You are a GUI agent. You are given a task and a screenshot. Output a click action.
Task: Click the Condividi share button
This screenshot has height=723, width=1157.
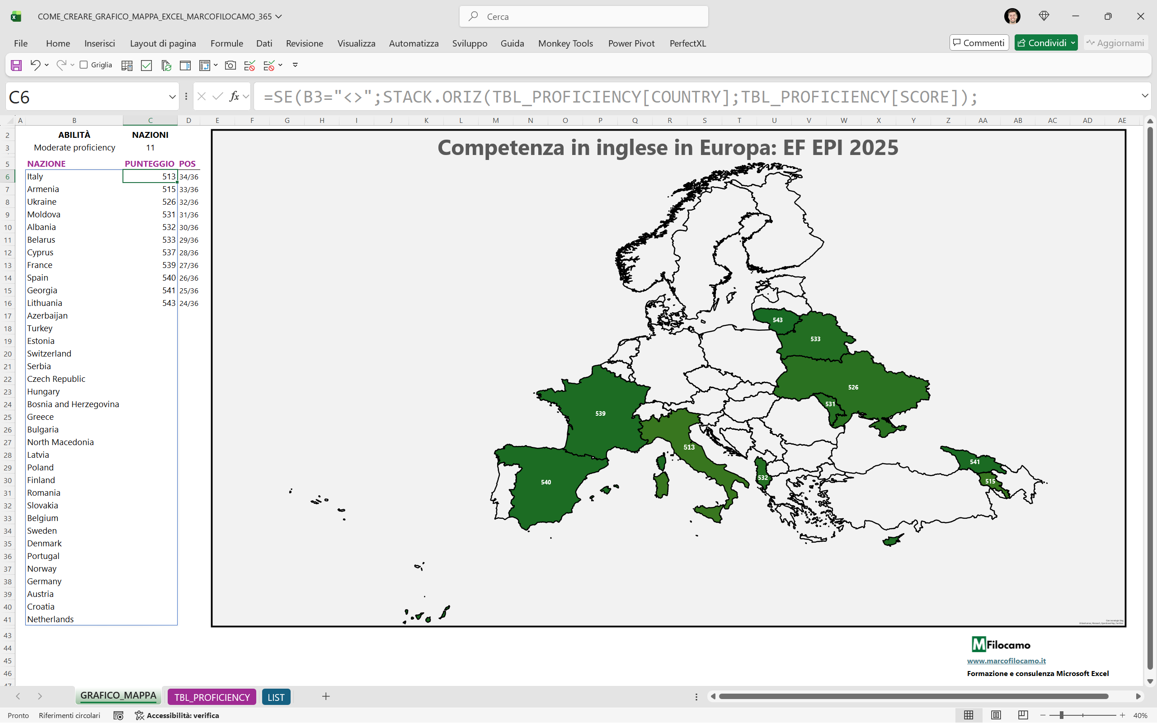click(1041, 43)
